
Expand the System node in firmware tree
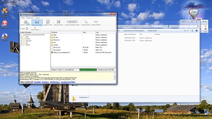point(22,45)
